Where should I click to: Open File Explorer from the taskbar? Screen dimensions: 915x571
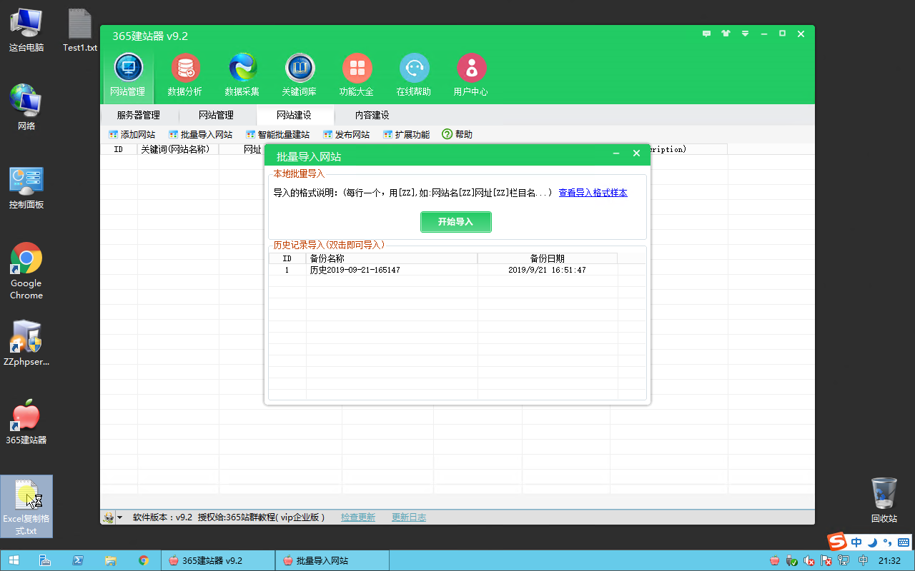pyautogui.click(x=111, y=560)
